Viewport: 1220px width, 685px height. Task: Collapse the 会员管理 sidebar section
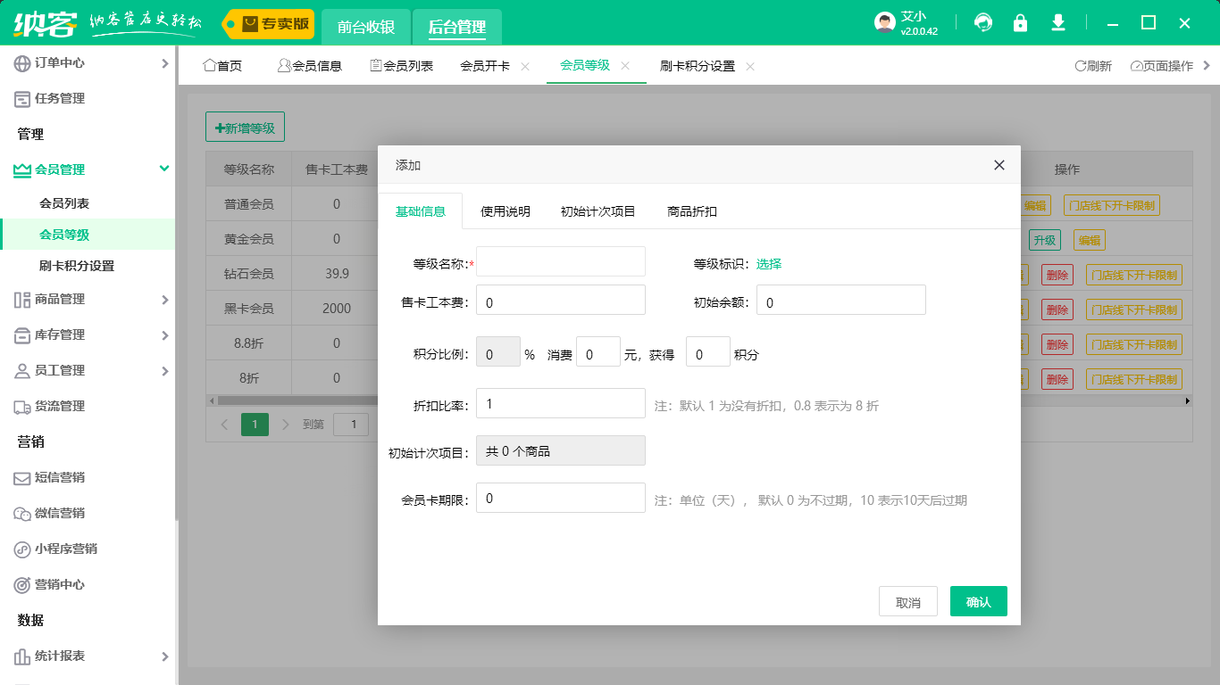[164, 169]
